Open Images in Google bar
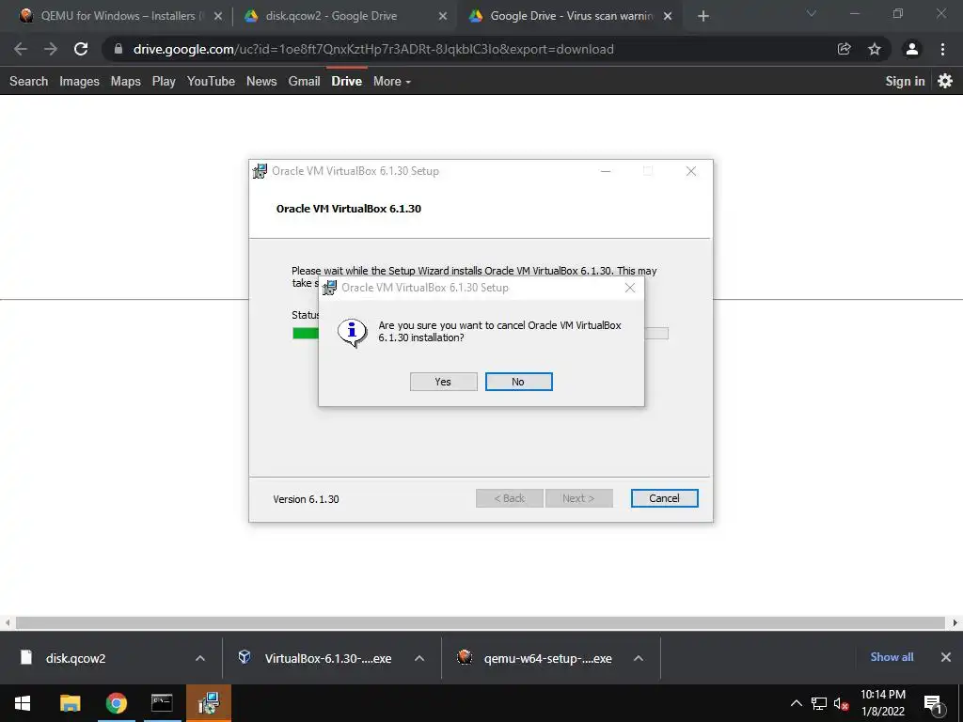 pos(79,81)
